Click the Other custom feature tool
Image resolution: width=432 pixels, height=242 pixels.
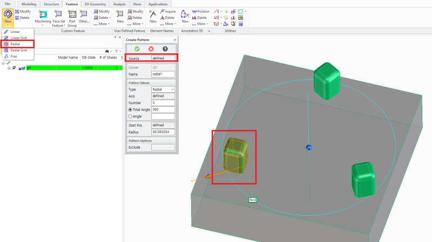(x=84, y=17)
